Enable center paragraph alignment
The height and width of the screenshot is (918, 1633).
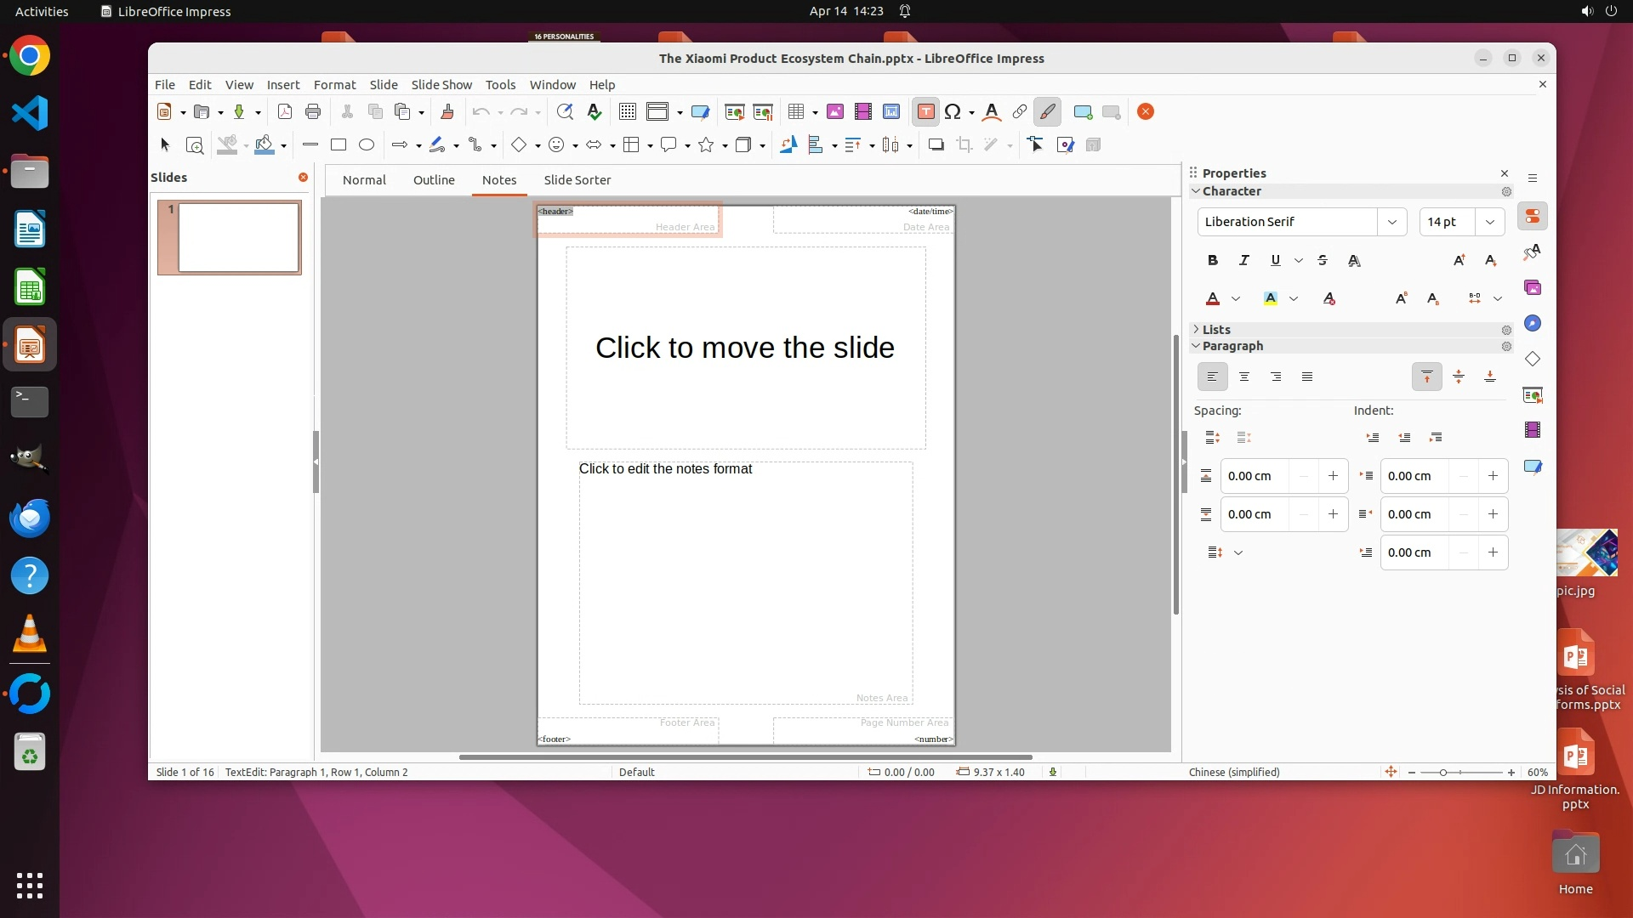1244,377
